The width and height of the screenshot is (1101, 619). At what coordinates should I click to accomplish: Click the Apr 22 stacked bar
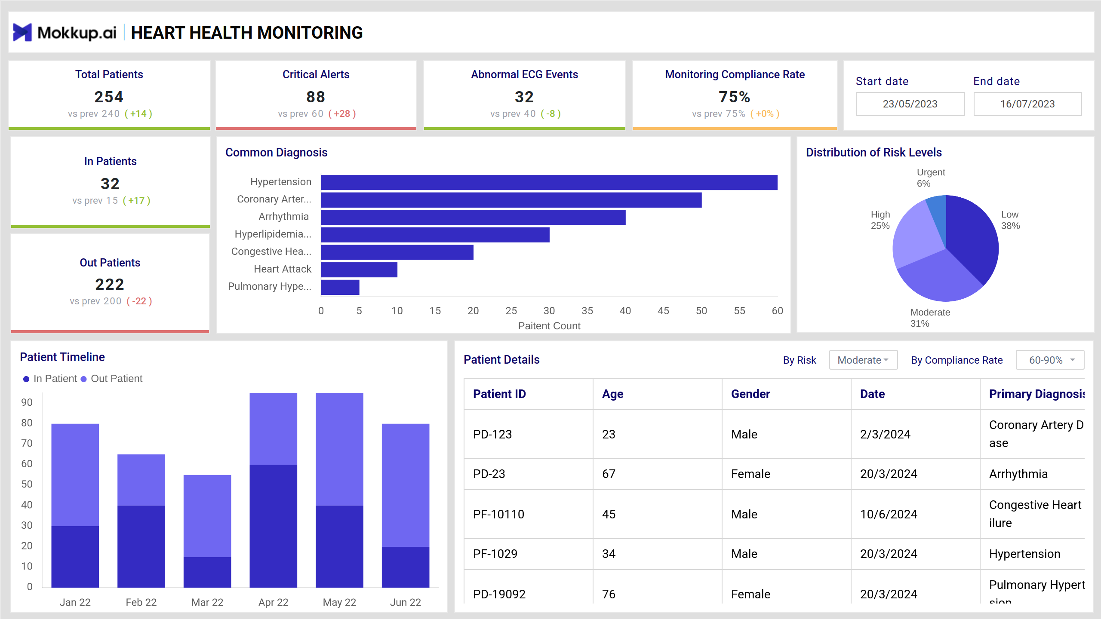point(274,490)
